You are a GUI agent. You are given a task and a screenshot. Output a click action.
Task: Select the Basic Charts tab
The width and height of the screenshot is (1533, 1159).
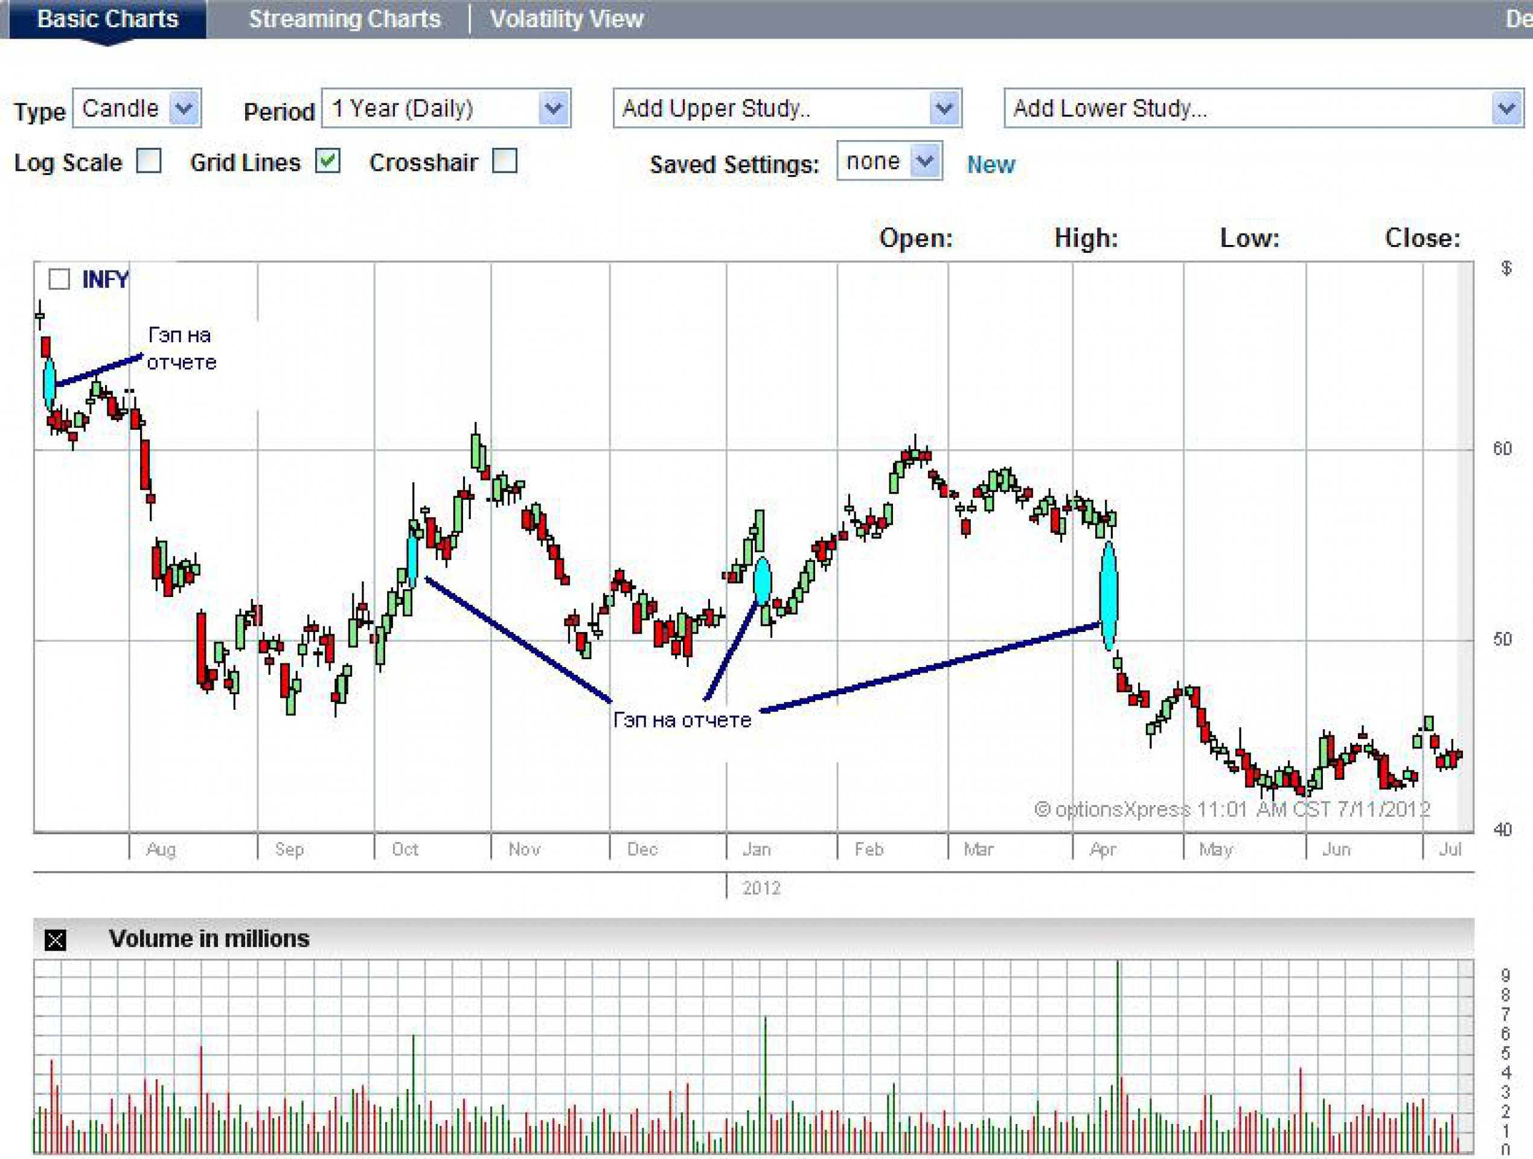click(x=107, y=19)
